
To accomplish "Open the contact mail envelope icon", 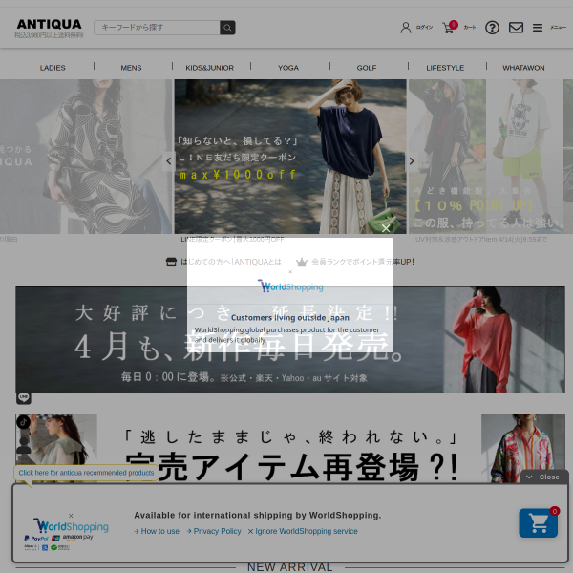I will point(516,28).
